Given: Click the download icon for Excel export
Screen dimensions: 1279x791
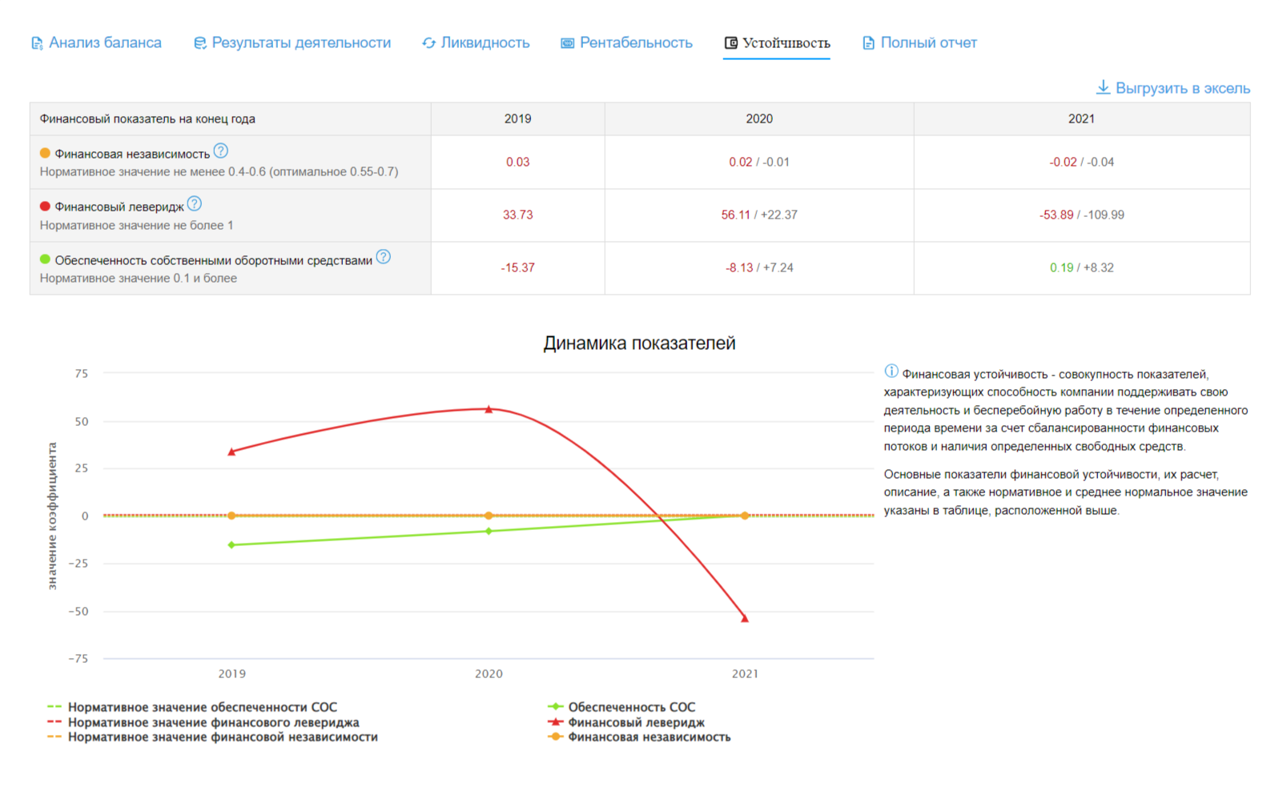Looking at the screenshot, I should [x=1103, y=87].
